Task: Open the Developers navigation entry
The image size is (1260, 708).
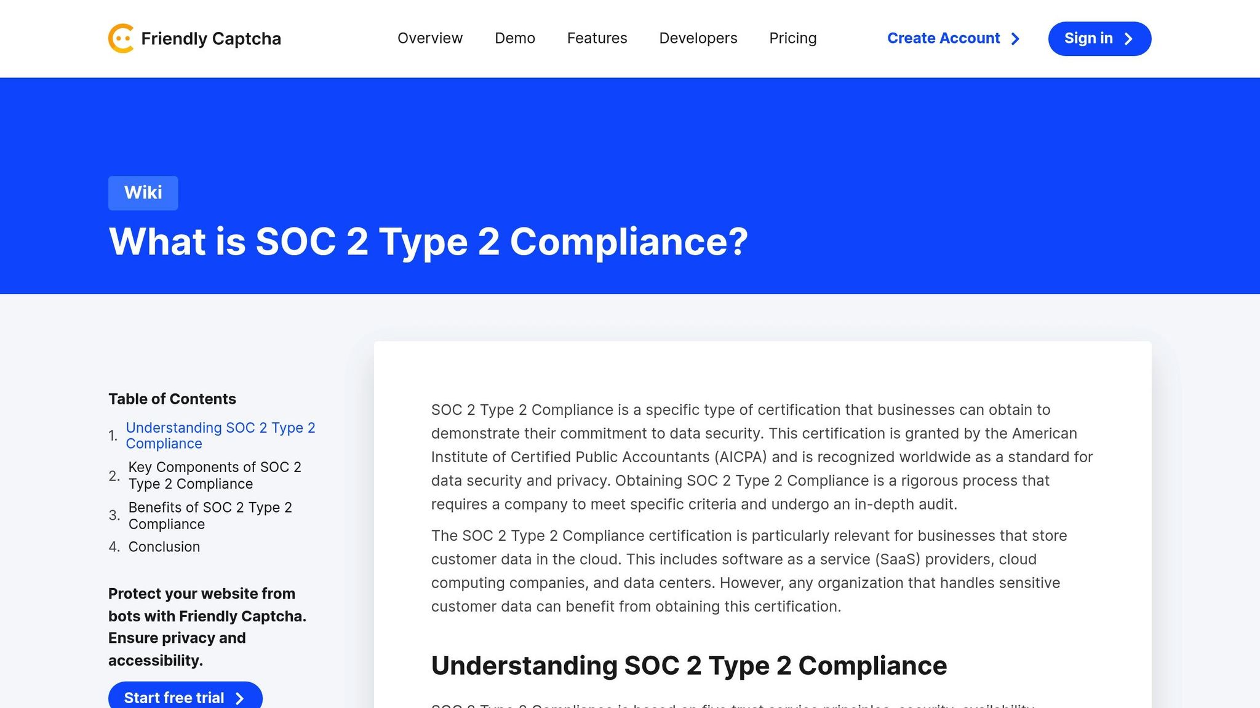Action: (x=698, y=38)
